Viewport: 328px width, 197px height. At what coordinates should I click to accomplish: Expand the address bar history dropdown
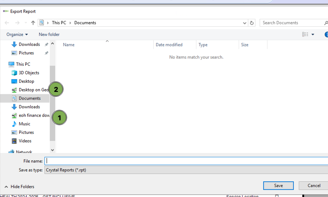[245, 23]
